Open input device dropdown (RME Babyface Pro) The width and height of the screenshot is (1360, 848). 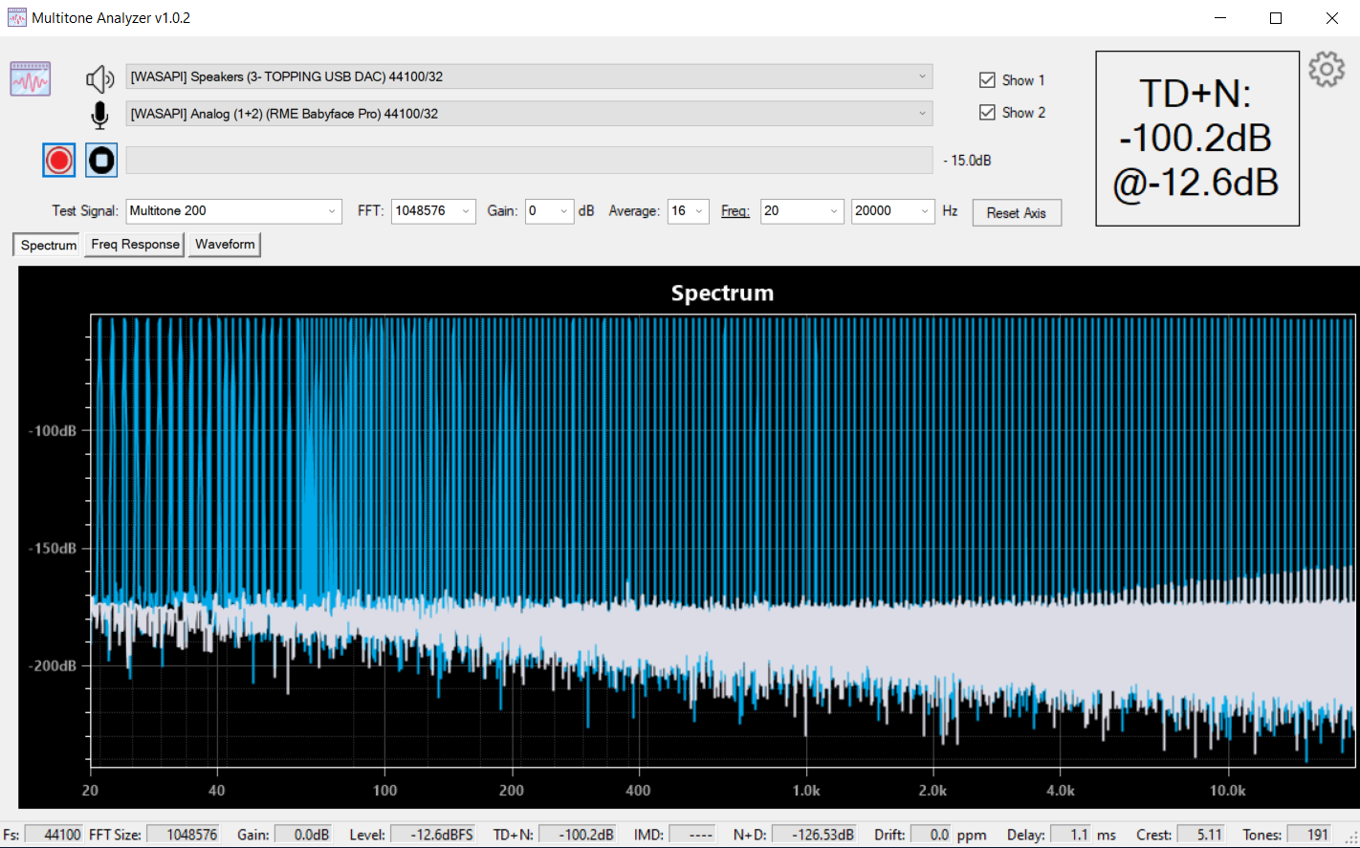pos(530,114)
